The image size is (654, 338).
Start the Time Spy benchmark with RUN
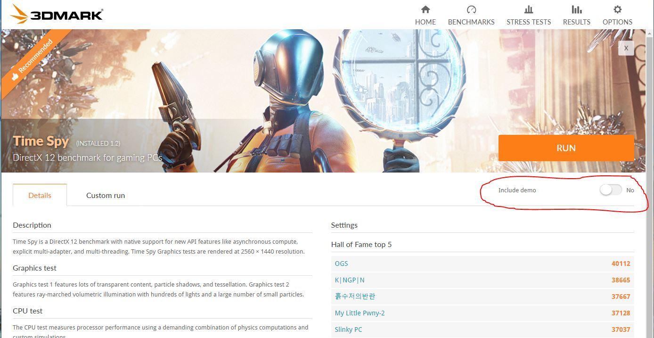tap(566, 148)
